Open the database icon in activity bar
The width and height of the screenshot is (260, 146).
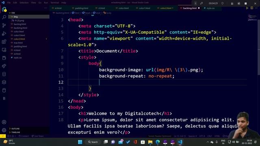tap(4, 74)
